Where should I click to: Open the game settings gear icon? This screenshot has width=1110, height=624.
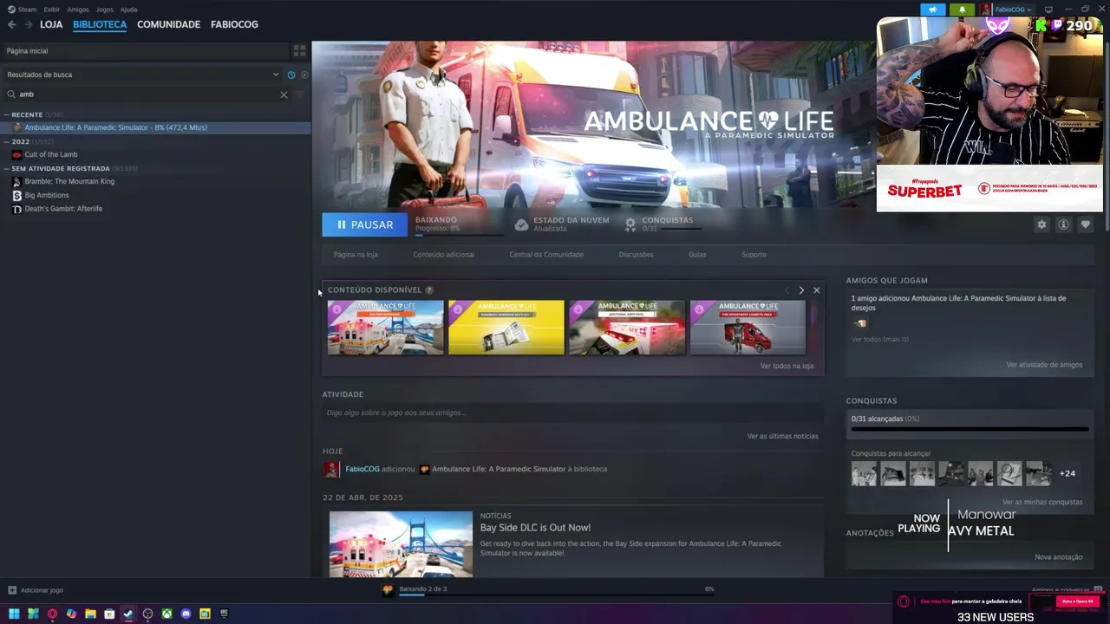[1041, 224]
